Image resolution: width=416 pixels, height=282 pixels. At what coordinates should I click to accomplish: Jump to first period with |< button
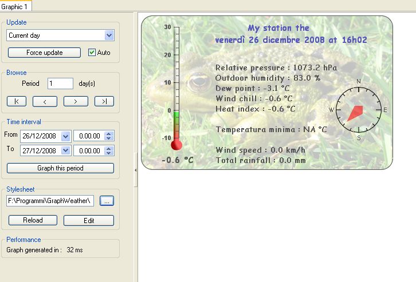pyautogui.click(x=16, y=101)
